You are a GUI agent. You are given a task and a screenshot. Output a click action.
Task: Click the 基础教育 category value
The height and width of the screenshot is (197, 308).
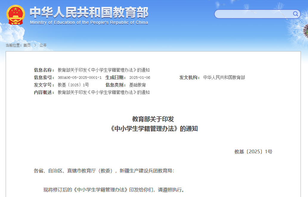(137, 85)
